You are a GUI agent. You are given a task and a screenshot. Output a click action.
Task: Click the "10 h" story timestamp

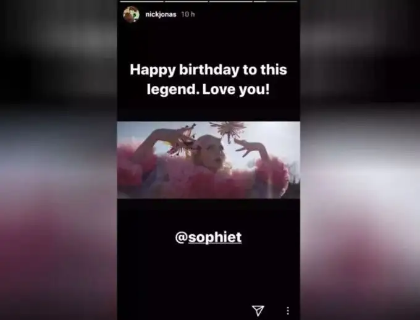click(x=188, y=14)
